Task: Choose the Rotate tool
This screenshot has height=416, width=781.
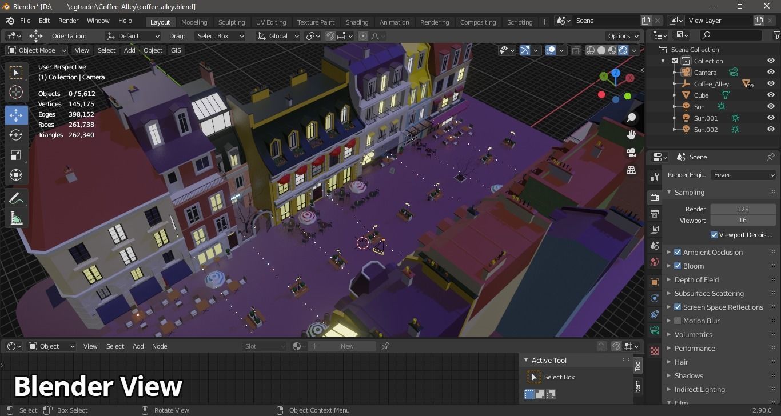Action: pos(16,135)
